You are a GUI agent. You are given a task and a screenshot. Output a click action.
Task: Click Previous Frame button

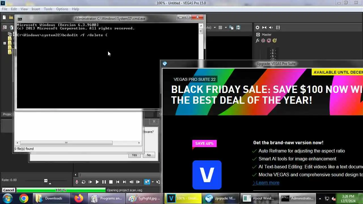131,182
